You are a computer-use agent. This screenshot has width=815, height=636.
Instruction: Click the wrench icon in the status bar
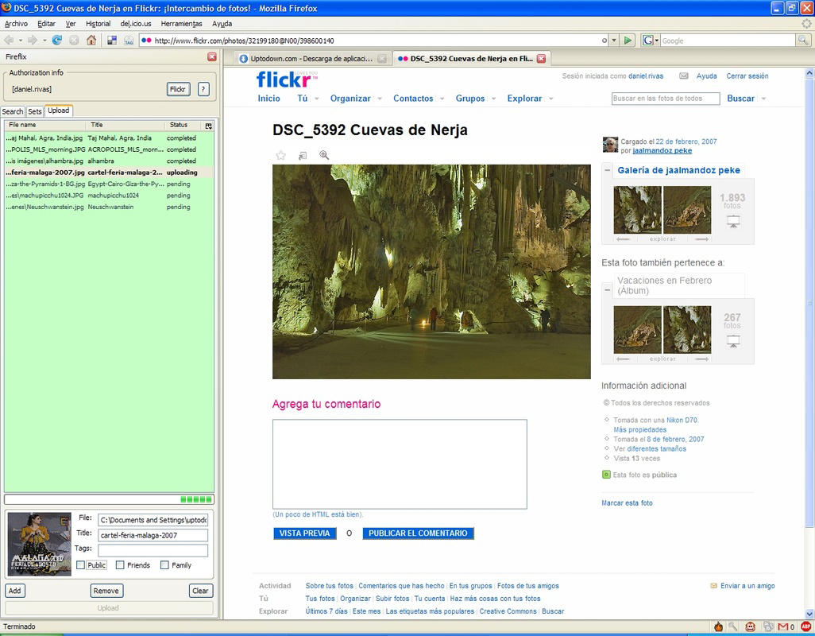point(733,626)
